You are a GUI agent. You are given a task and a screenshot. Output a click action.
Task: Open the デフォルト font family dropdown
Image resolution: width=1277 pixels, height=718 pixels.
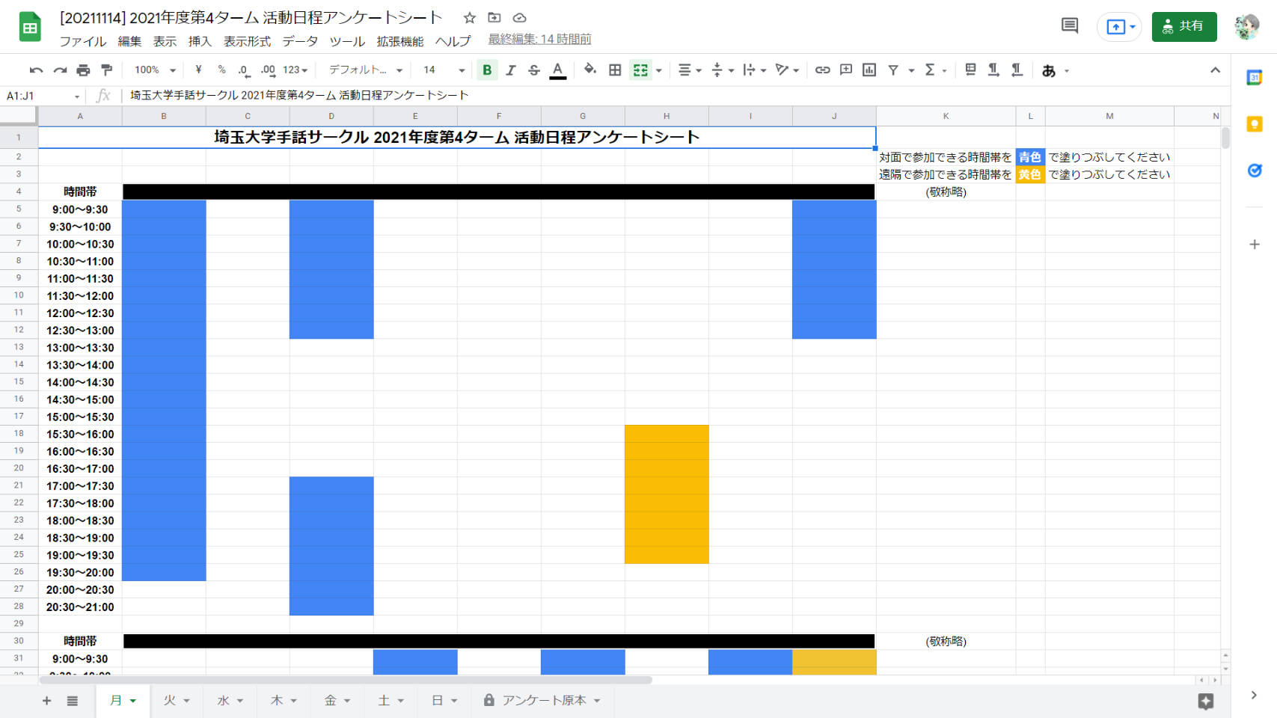(x=366, y=70)
